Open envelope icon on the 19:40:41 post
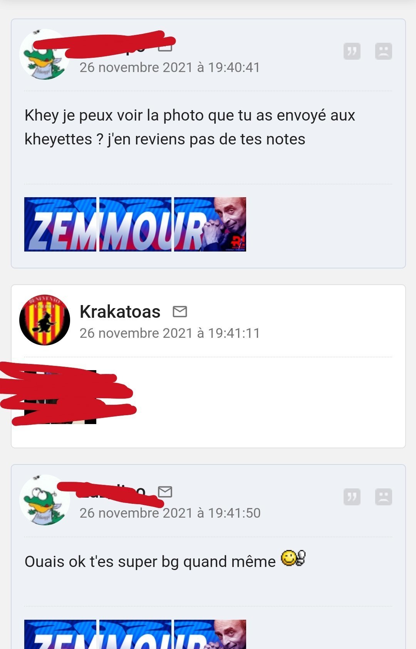Screen dimensions: 416x649 pos(165,47)
